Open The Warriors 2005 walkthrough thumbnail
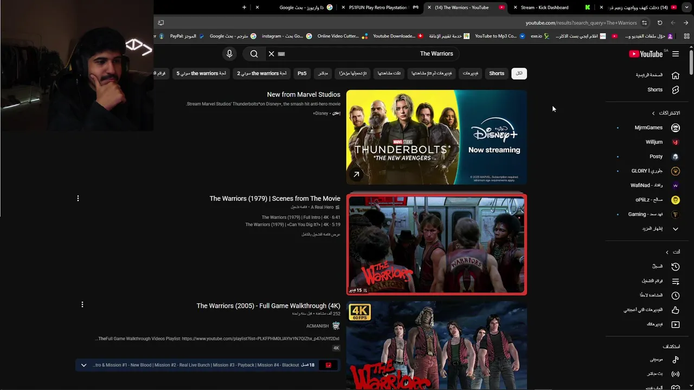 pos(436,346)
